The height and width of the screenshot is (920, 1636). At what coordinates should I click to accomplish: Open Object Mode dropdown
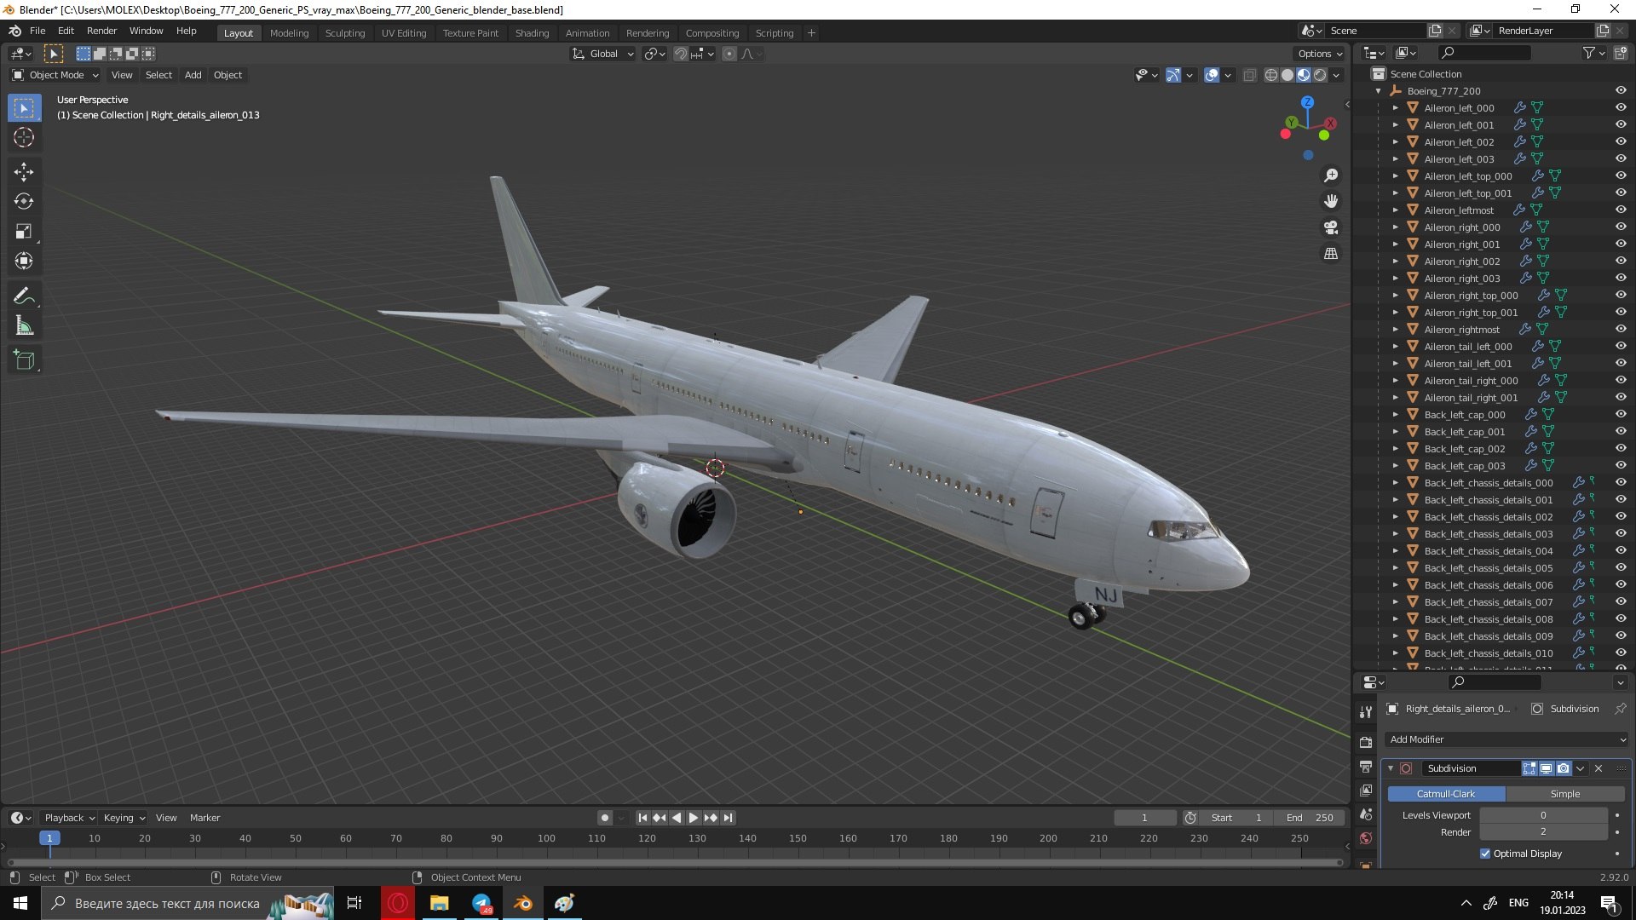point(55,75)
